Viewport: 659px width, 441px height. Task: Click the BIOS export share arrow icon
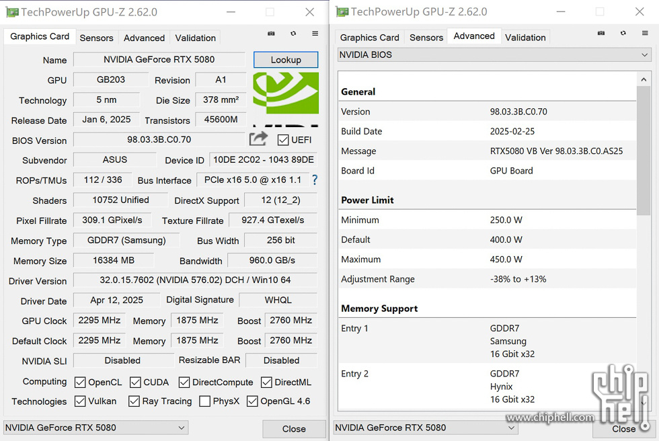coord(258,138)
